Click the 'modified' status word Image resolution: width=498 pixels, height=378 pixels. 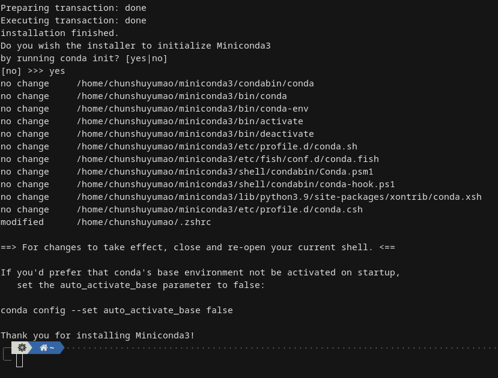[22, 222]
